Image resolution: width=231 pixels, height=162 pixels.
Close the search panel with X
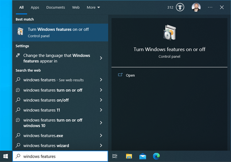(222, 7)
